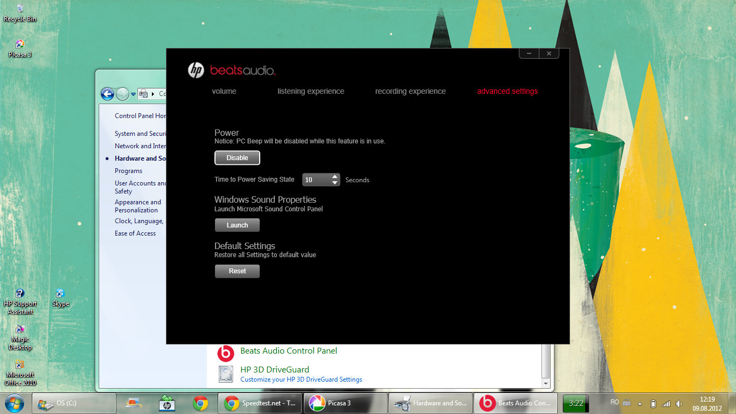
Task: Open the Microsoft Office 2010 desktop icon
Action: pyautogui.click(x=20, y=373)
